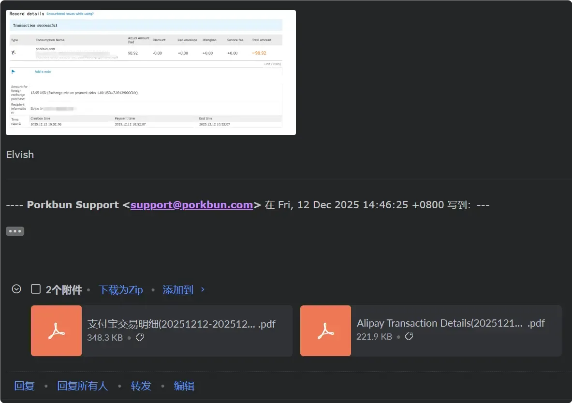Click the tag icon beside 221.9 KB
The width and height of the screenshot is (572, 403).
tap(409, 337)
